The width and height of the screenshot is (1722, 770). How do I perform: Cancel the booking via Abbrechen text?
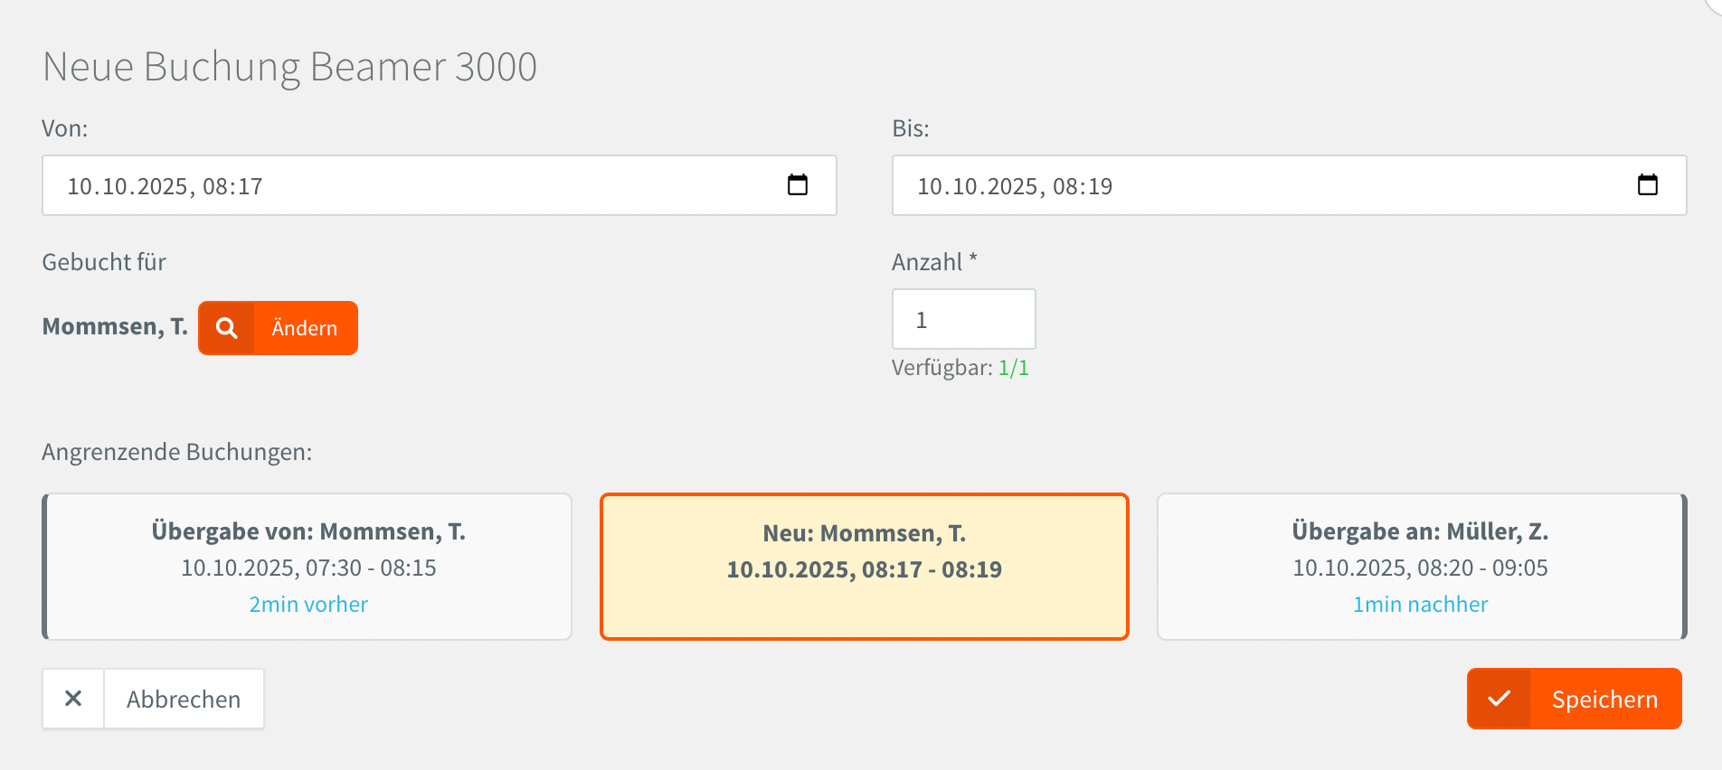[184, 699]
